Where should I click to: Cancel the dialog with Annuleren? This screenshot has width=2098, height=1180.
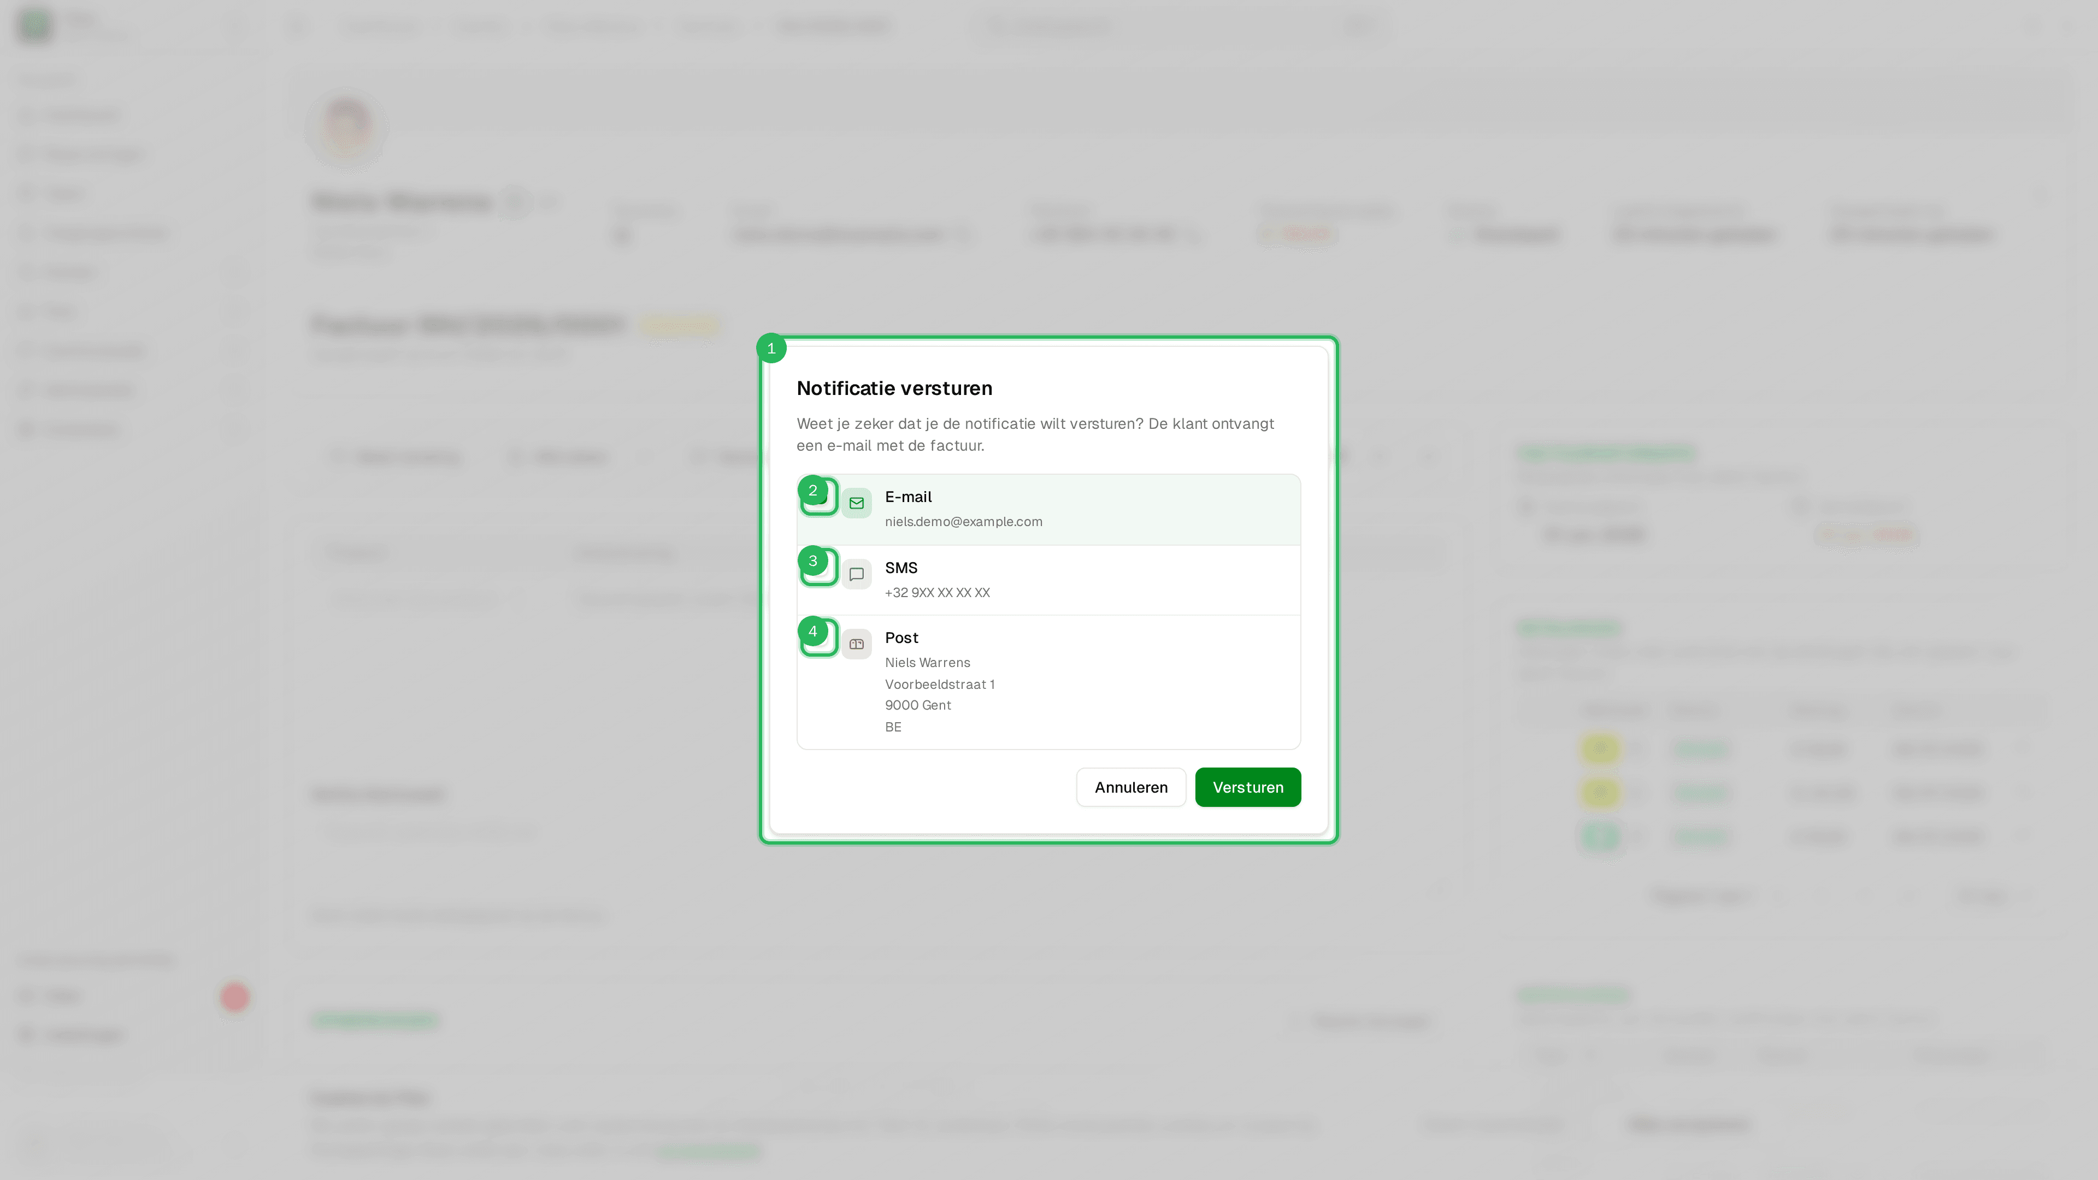click(1130, 787)
